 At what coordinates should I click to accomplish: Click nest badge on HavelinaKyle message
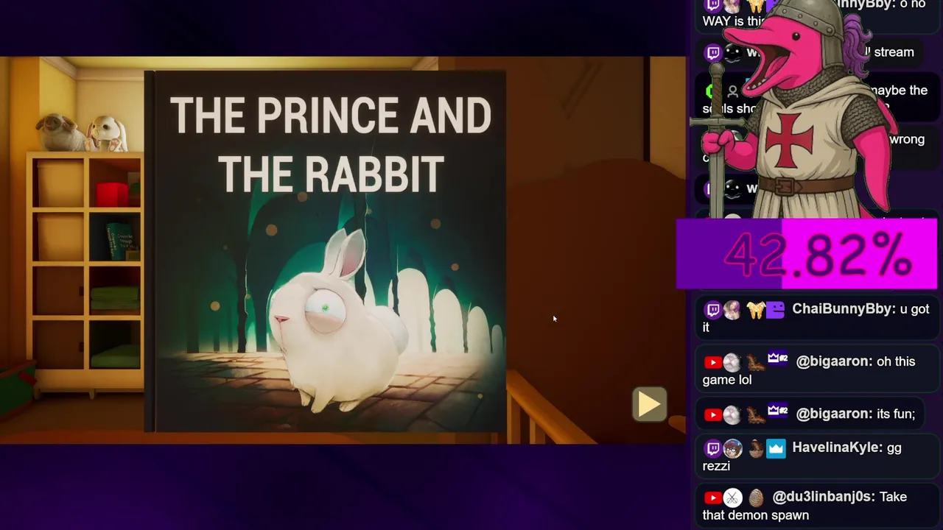click(x=756, y=448)
